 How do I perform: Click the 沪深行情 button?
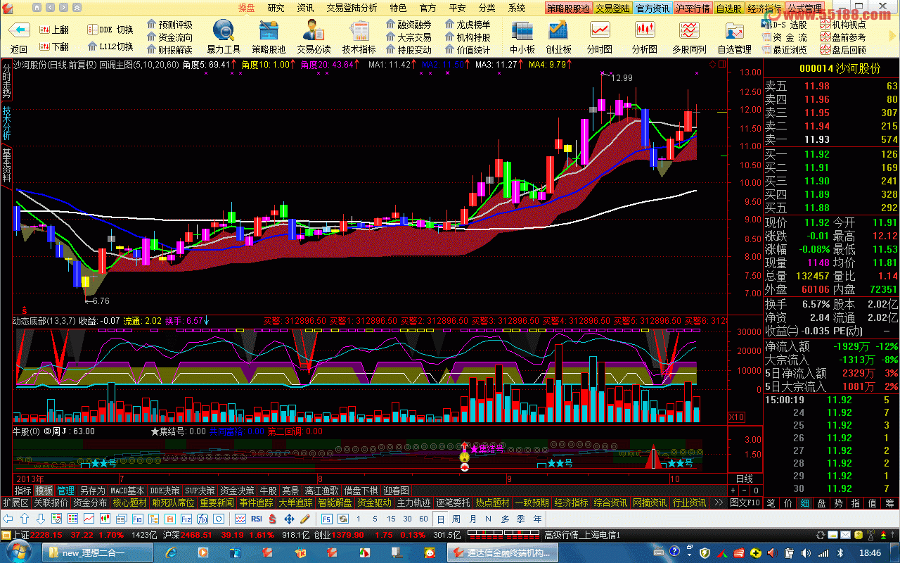click(693, 8)
